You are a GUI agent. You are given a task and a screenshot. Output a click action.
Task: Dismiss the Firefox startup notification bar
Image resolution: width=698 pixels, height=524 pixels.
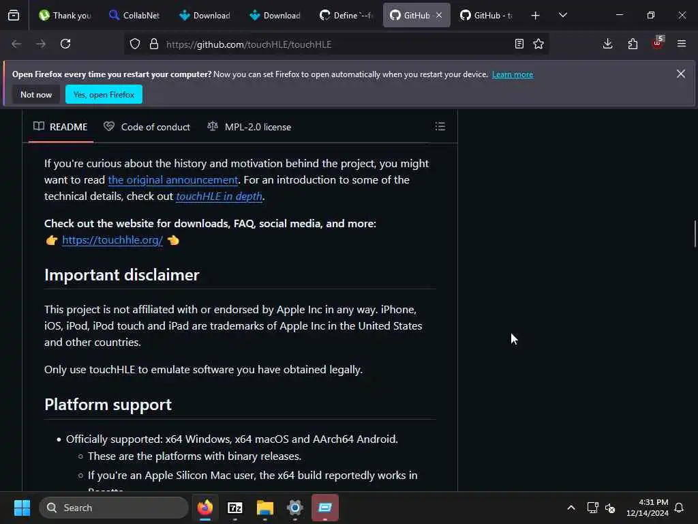pyautogui.click(x=681, y=74)
